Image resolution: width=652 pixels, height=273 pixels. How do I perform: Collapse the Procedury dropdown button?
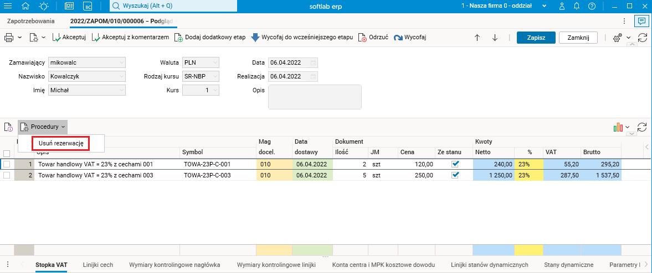[43, 127]
